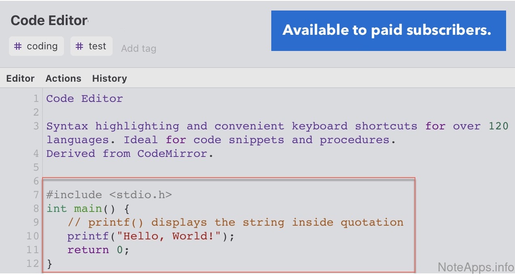This screenshot has width=515, height=275.
Task: Click the Code Editor note title
Action: click(49, 20)
